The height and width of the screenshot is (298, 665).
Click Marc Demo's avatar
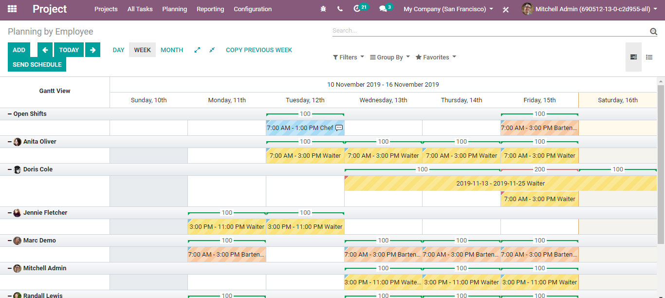tap(18, 241)
